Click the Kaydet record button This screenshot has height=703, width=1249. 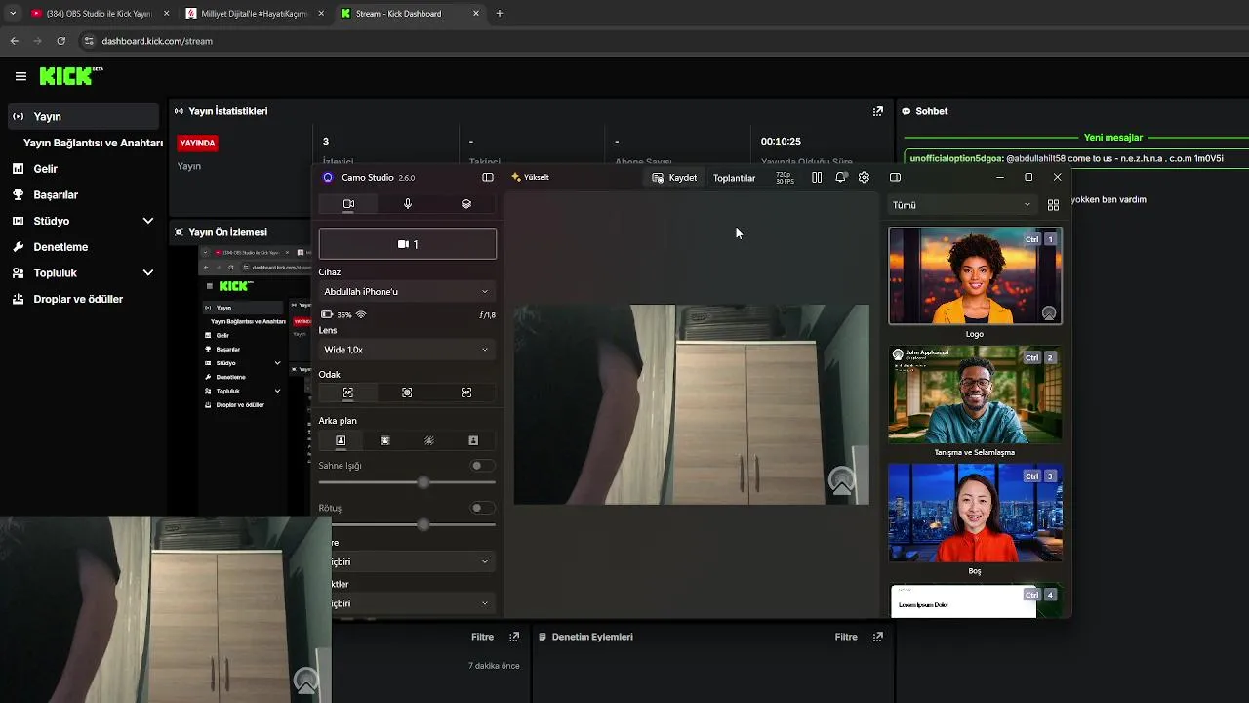coord(674,178)
